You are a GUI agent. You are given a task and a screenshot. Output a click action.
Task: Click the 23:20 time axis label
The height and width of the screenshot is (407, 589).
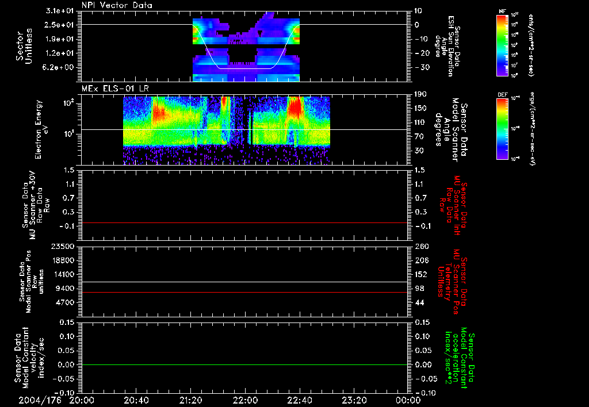pos(354,400)
